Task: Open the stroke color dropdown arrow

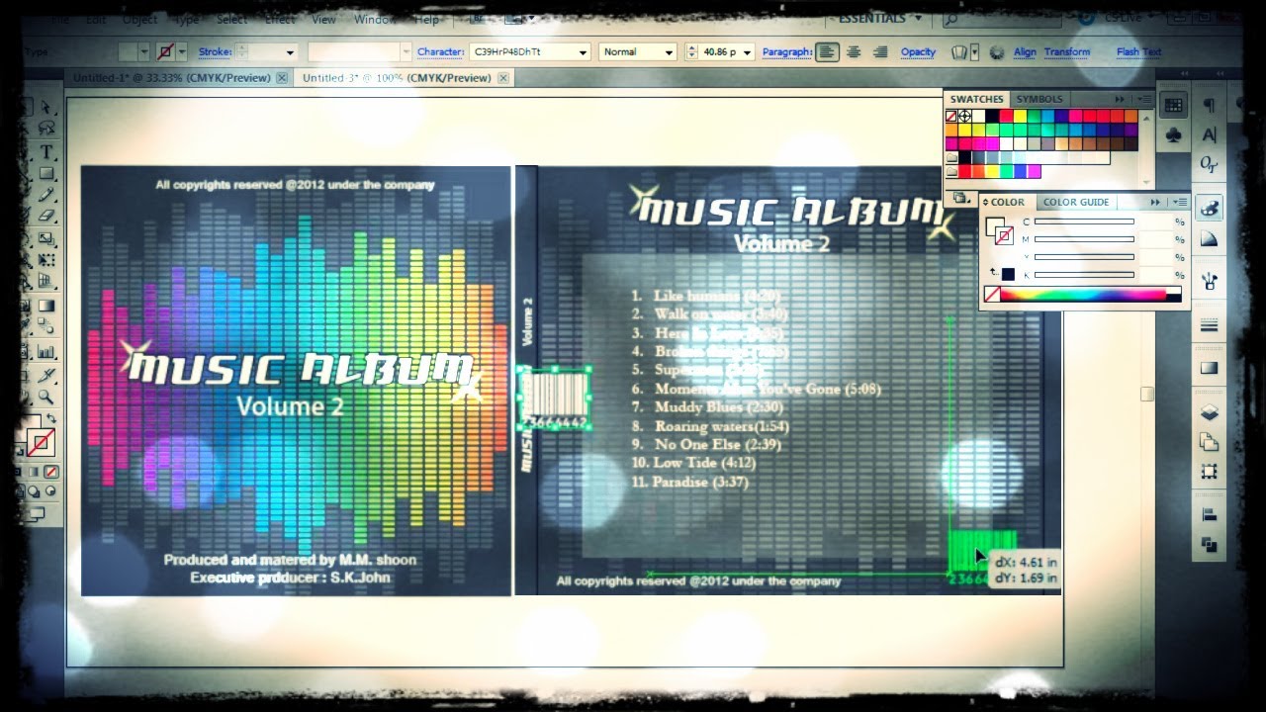Action: tap(182, 52)
